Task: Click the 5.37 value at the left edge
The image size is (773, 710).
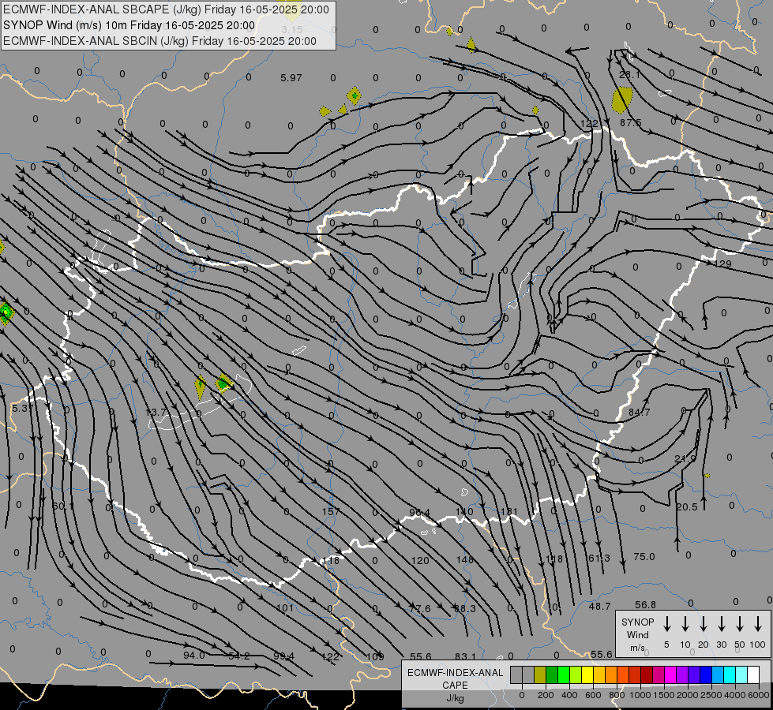Action: (x=22, y=408)
